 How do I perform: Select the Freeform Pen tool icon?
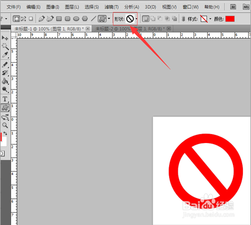[50, 19]
